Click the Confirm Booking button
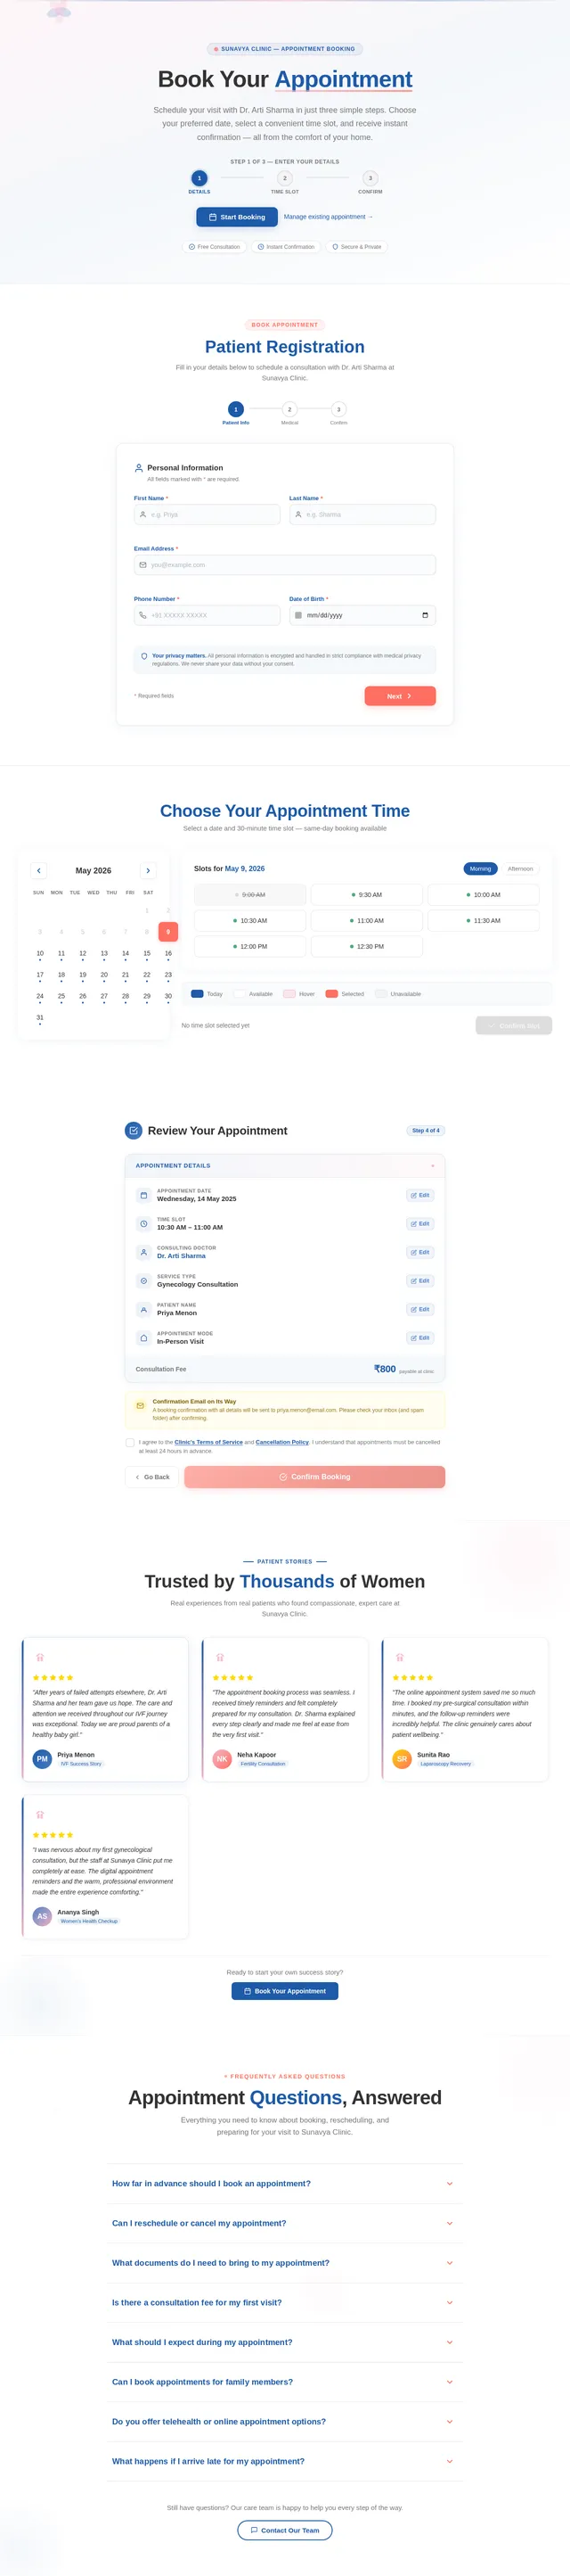The height and width of the screenshot is (2576, 570). pos(314,1477)
